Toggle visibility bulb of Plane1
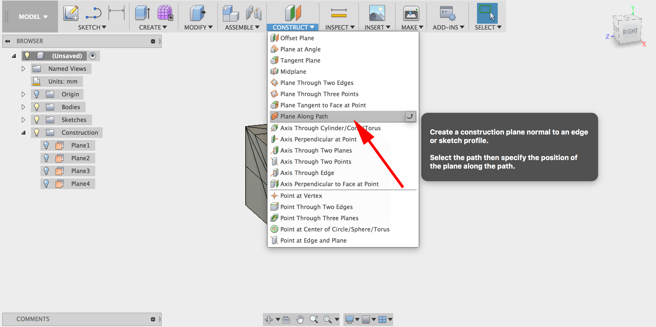This screenshot has width=656, height=327. click(46, 145)
